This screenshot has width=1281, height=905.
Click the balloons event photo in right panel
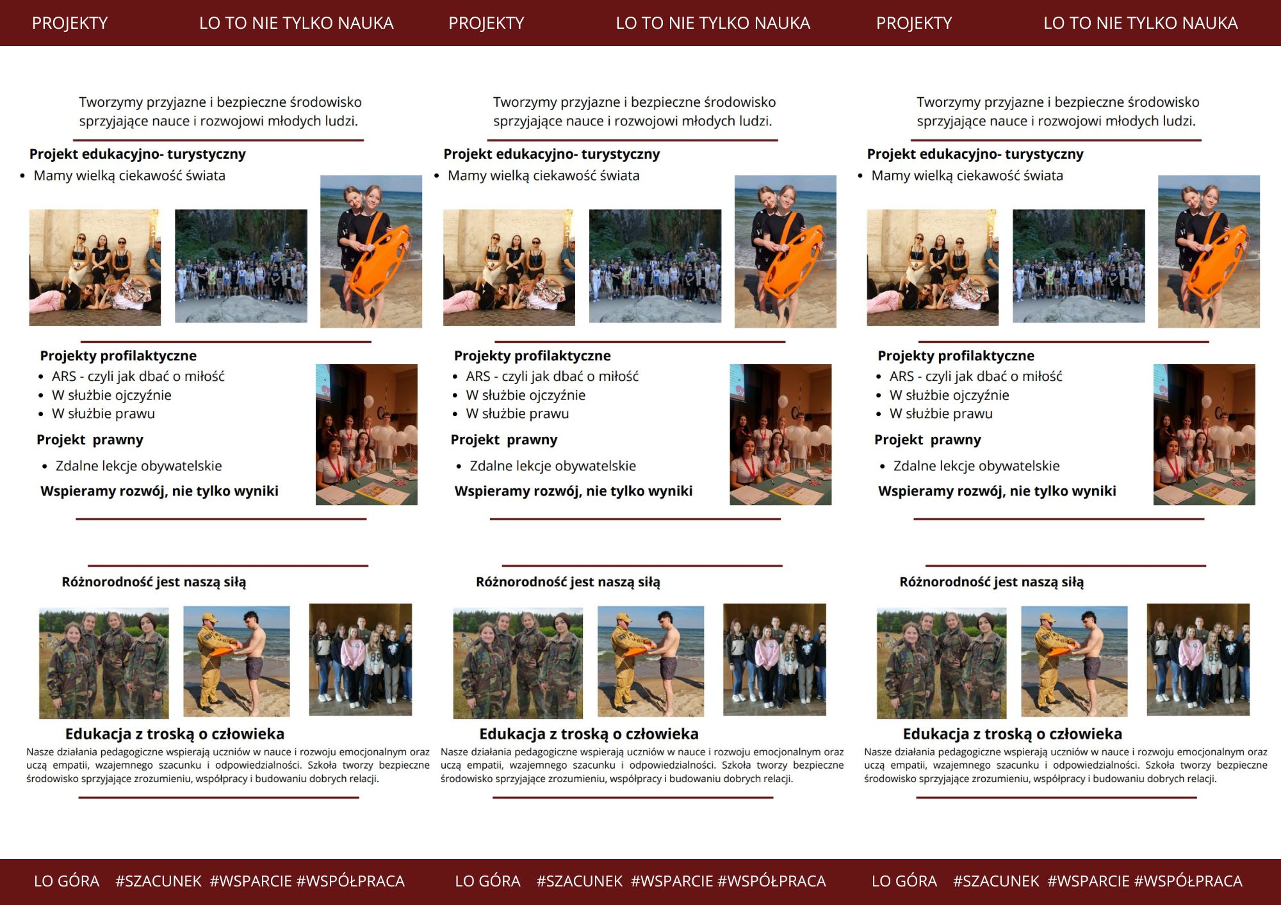pos(1203,435)
